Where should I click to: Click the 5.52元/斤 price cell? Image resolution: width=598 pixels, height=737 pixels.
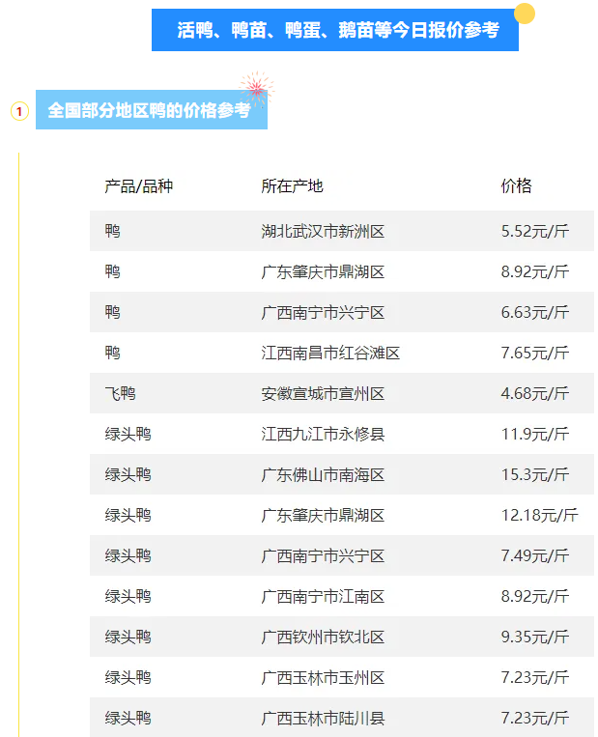point(534,232)
